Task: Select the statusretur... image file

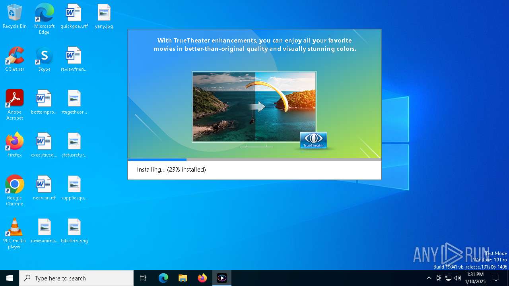Action: coord(74,145)
